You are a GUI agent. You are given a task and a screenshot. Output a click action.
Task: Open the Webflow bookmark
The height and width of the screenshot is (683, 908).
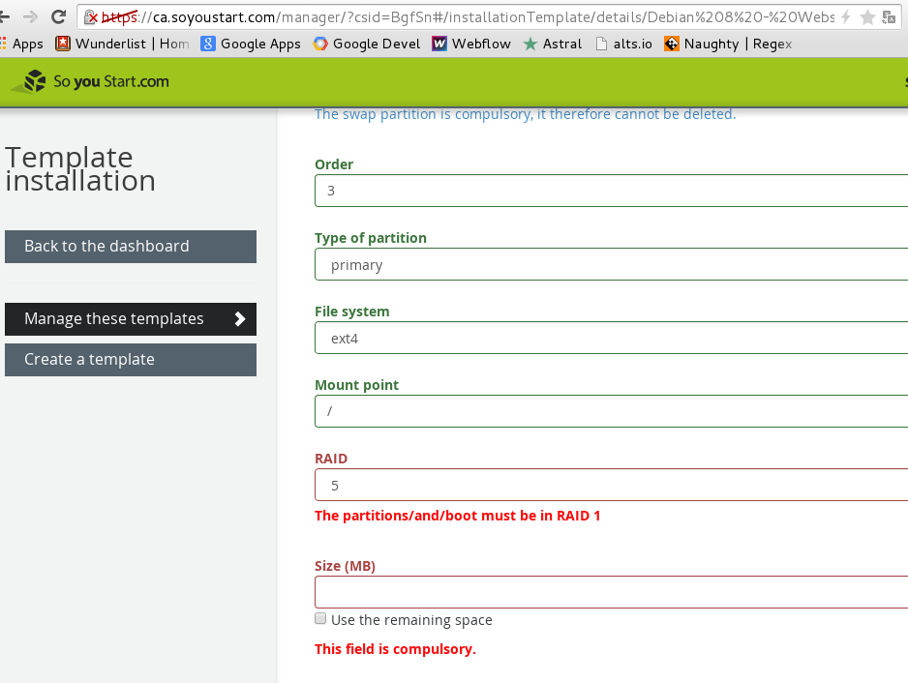pyautogui.click(x=471, y=44)
